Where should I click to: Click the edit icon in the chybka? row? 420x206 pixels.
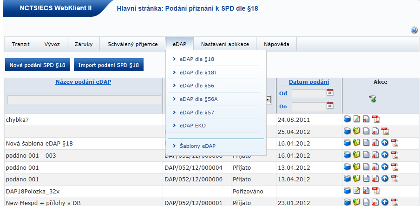coord(356,120)
